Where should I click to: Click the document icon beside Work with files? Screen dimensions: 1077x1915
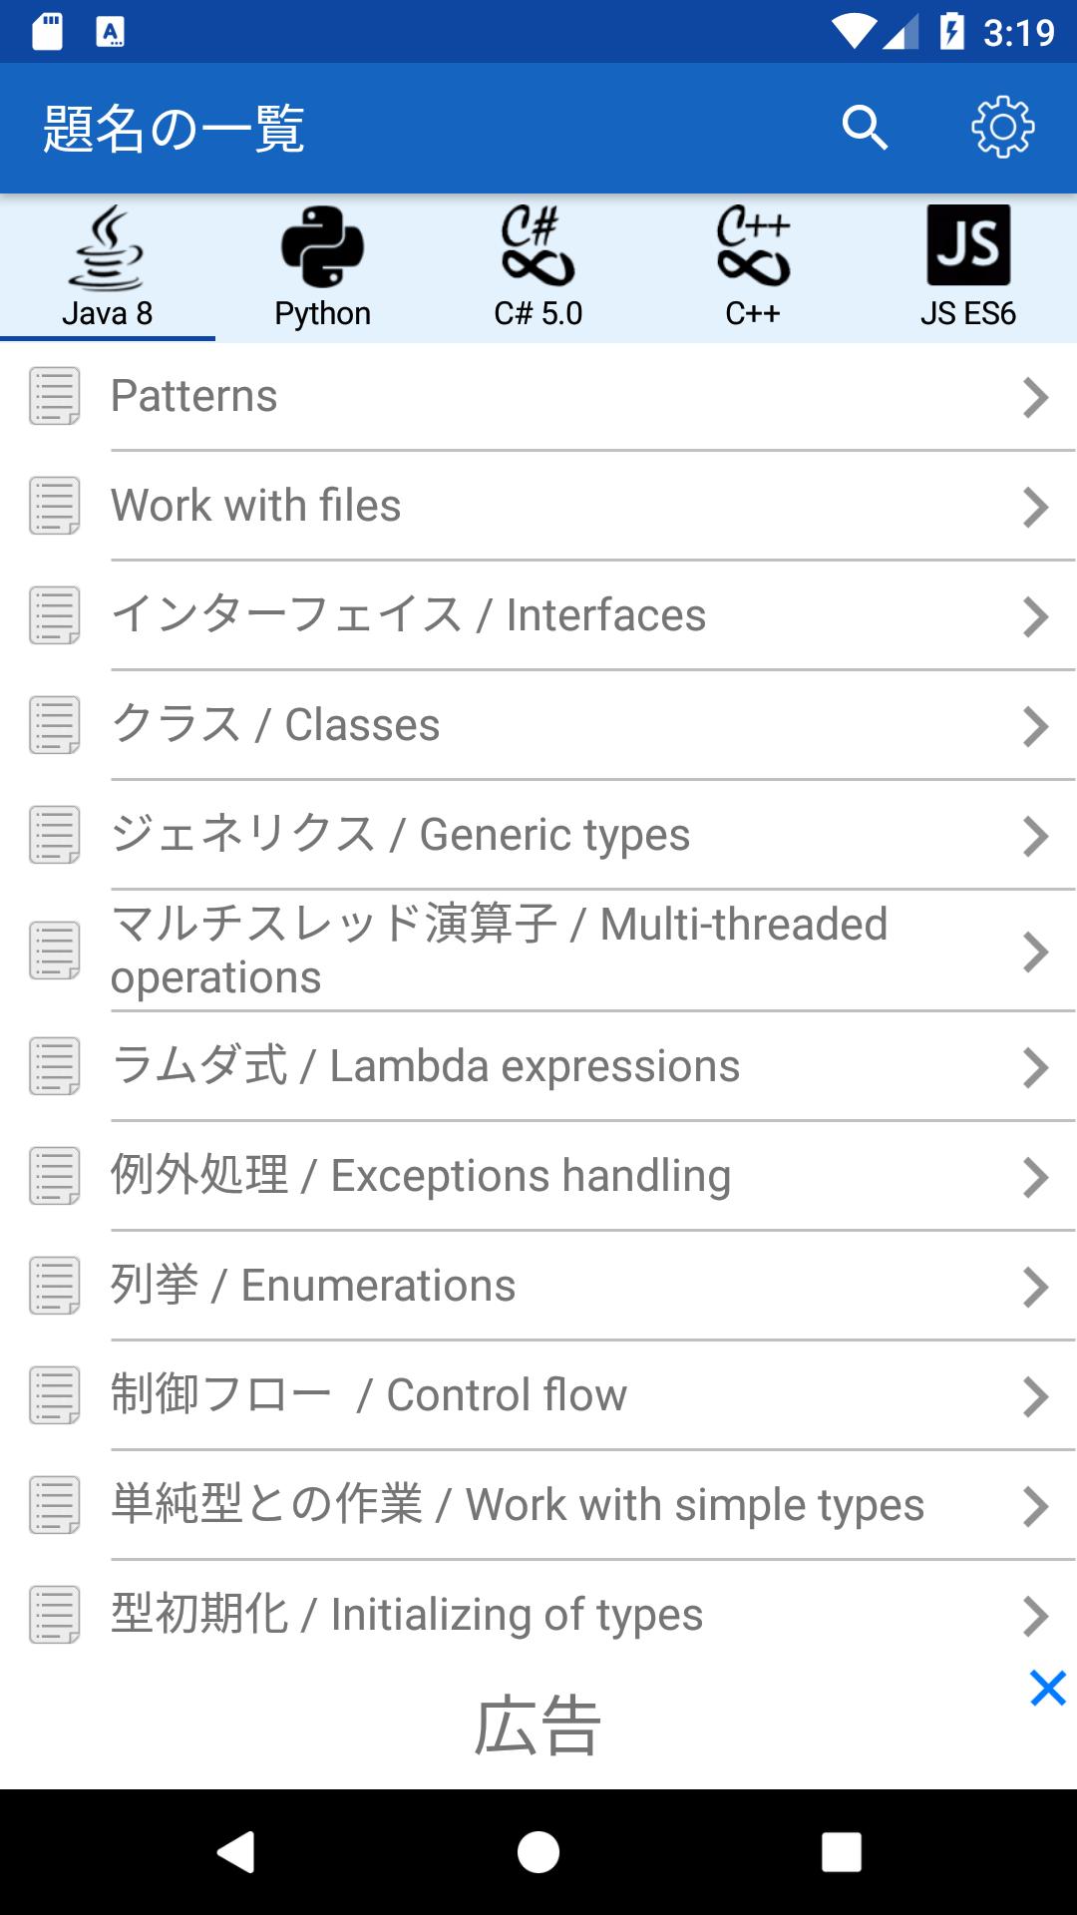[54, 506]
